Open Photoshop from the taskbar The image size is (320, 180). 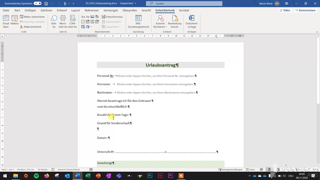tap(150, 176)
